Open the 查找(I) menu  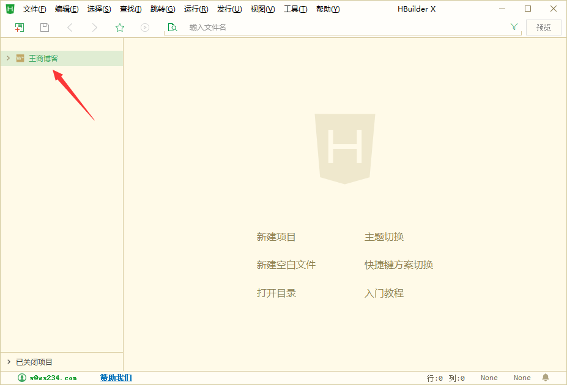(130, 9)
